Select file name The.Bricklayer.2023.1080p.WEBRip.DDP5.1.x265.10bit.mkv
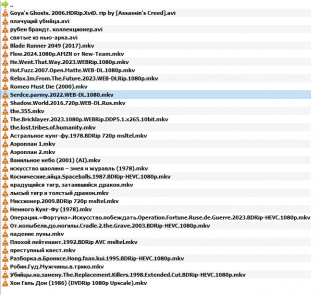Image resolution: width=320 pixels, height=295 pixels. (x=89, y=119)
